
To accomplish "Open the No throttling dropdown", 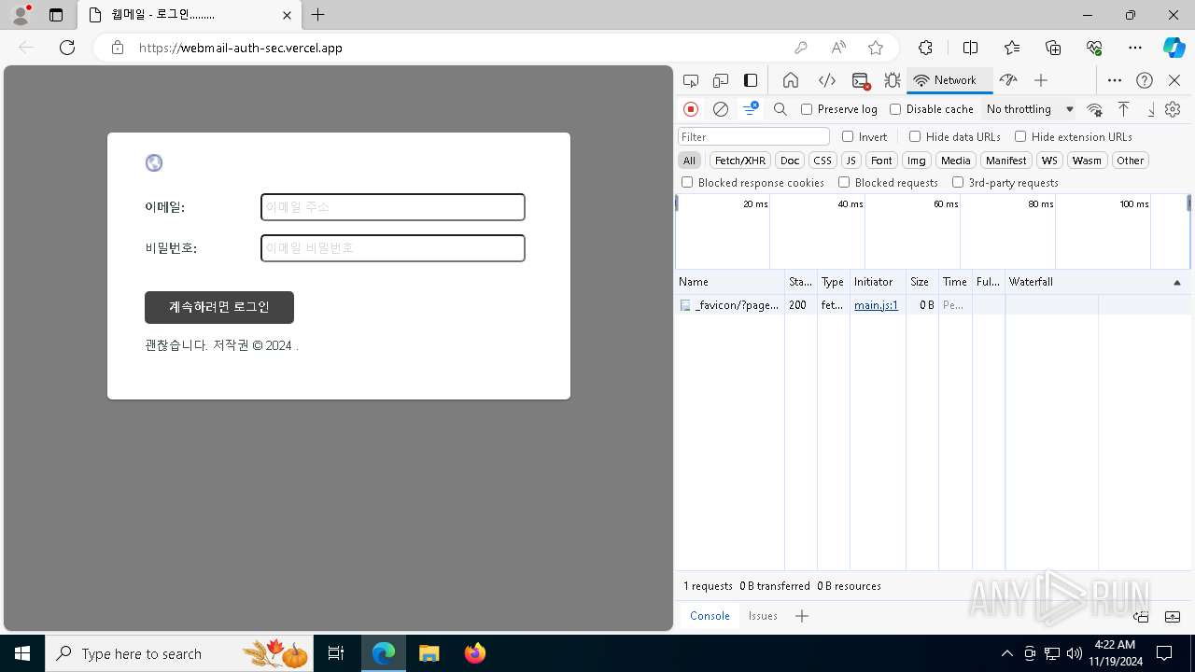I will [x=1030, y=109].
